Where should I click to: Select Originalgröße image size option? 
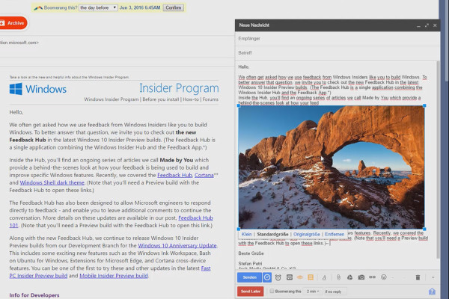pyautogui.click(x=307, y=234)
